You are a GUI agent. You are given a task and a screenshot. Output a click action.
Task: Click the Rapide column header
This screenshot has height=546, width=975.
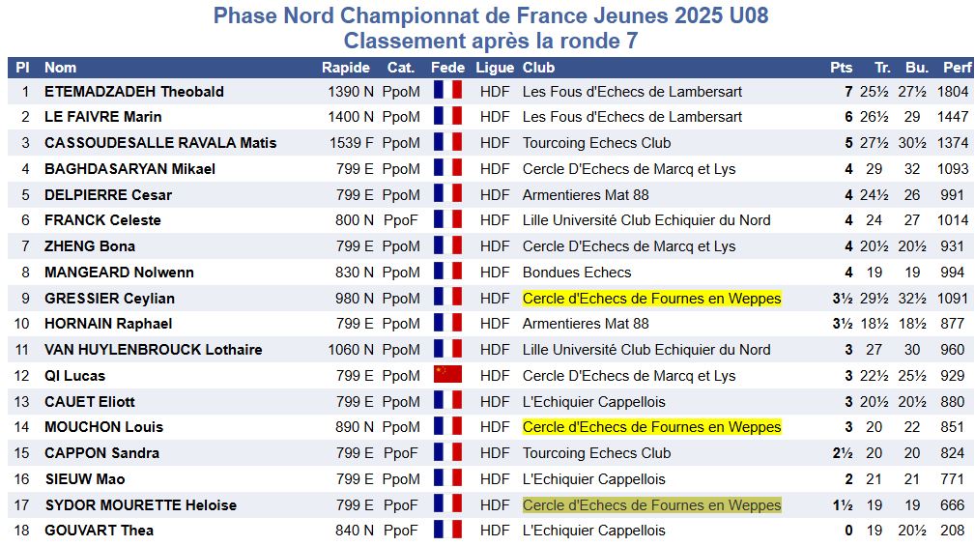[x=346, y=68]
